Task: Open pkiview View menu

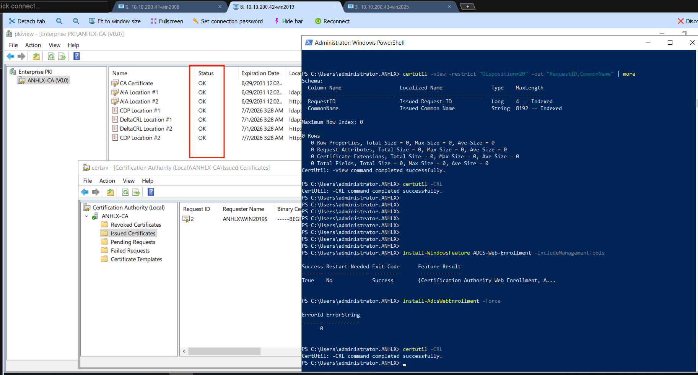Action: pyautogui.click(x=54, y=45)
